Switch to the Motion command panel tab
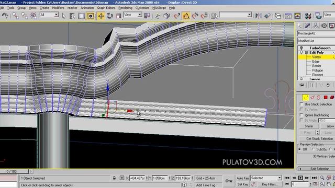 coord(324,26)
